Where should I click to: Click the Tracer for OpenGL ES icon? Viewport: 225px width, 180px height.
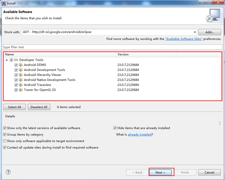tap(21, 90)
